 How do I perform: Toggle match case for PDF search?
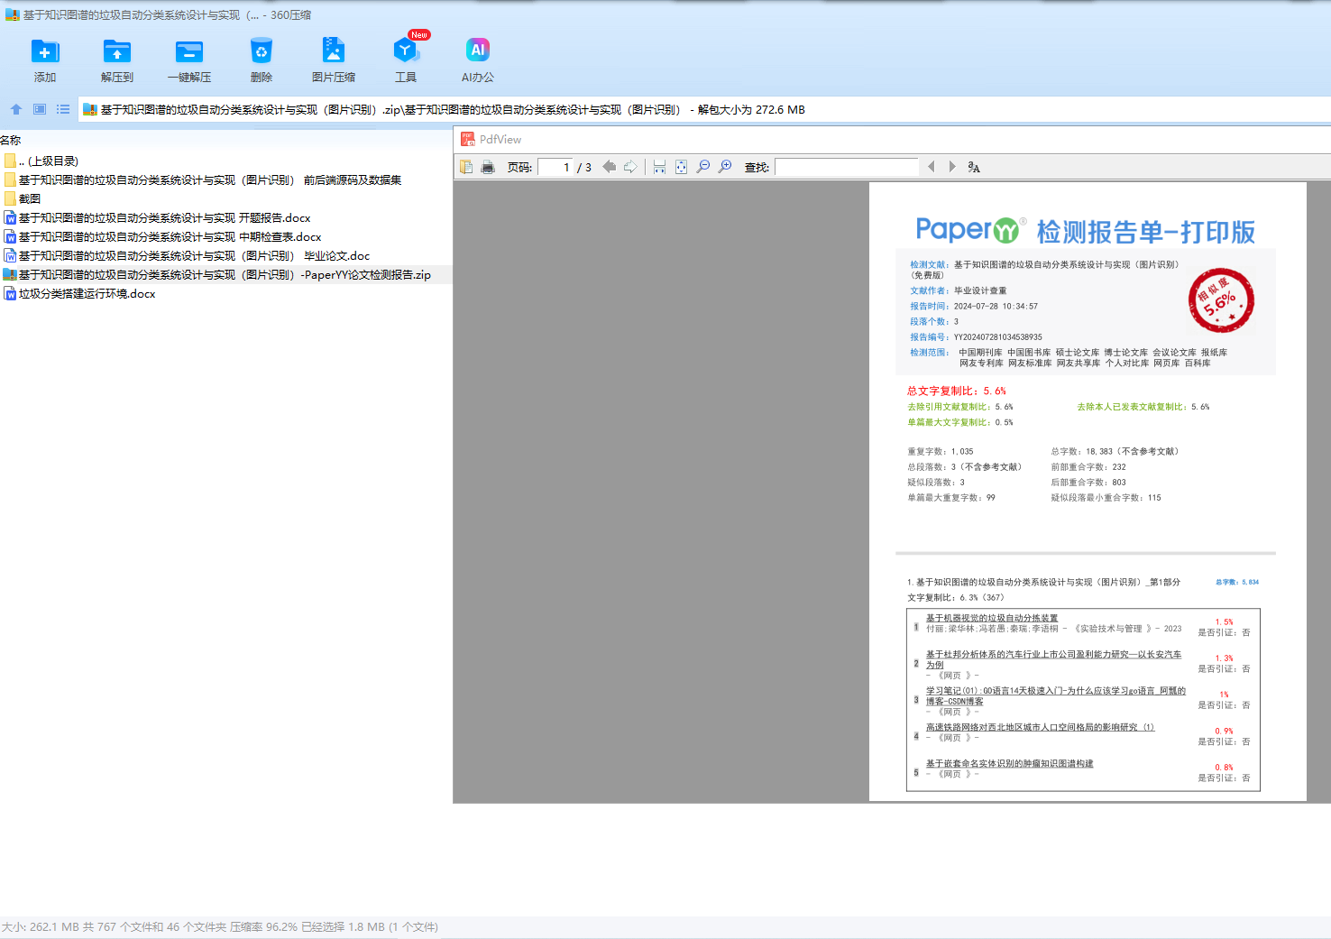click(x=974, y=167)
